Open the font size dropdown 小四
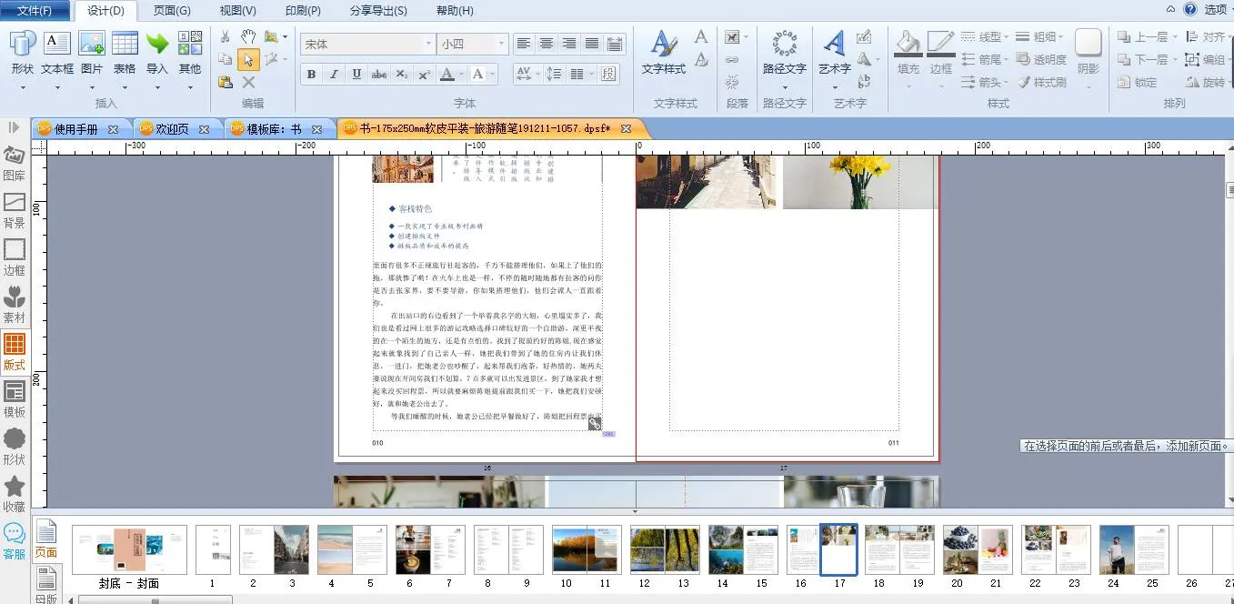 click(x=500, y=44)
